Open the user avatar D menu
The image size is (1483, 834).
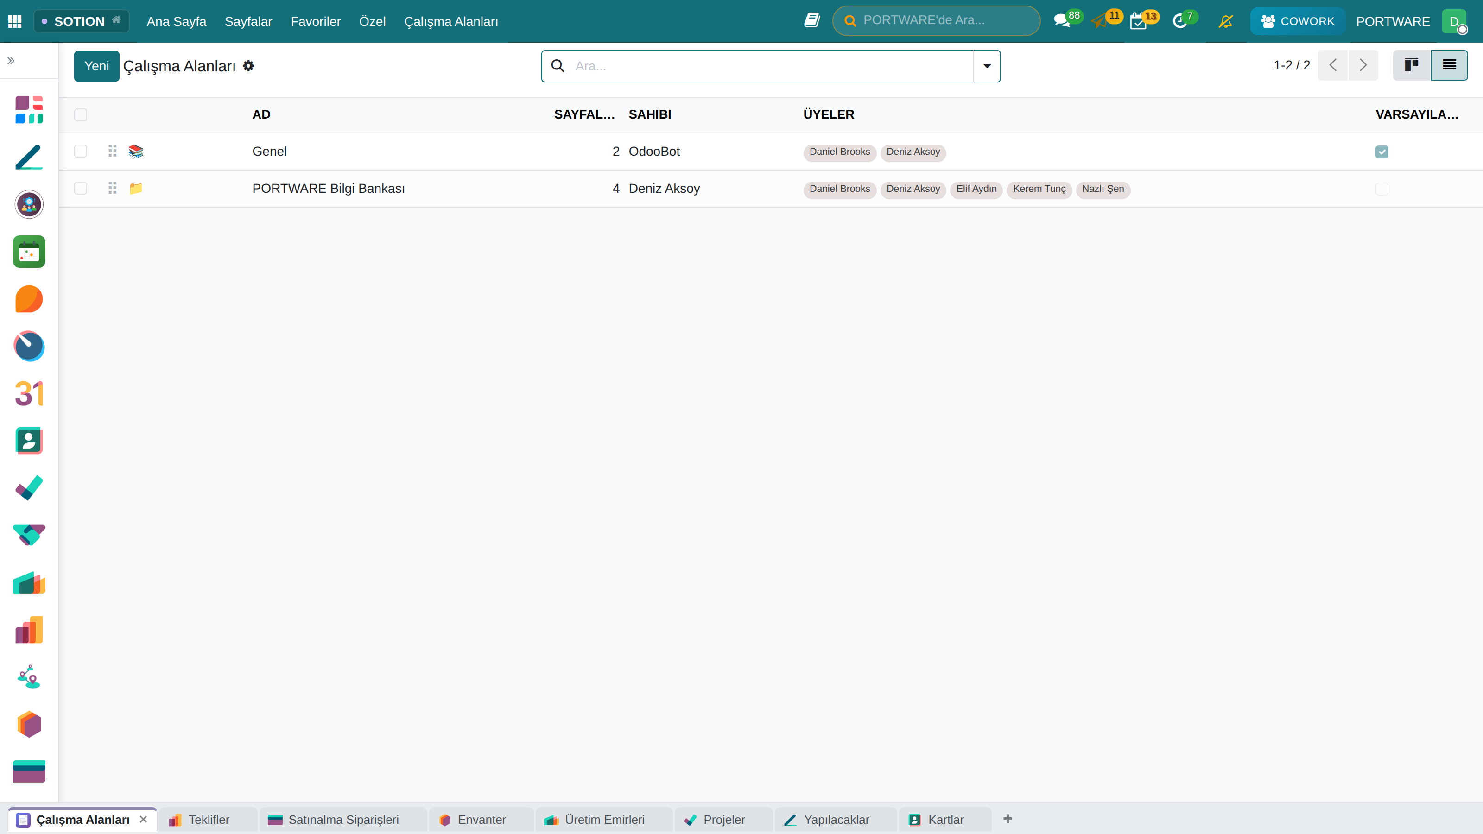coord(1455,21)
